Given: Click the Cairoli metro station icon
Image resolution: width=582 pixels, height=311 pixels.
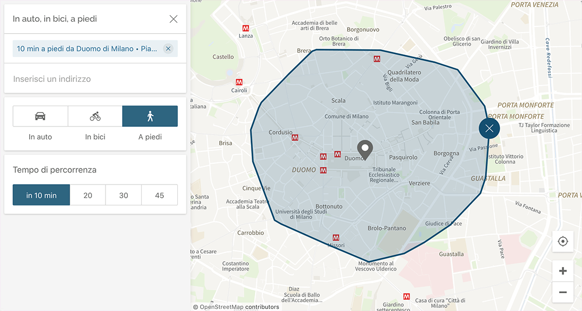Looking at the screenshot, I should point(239,82).
